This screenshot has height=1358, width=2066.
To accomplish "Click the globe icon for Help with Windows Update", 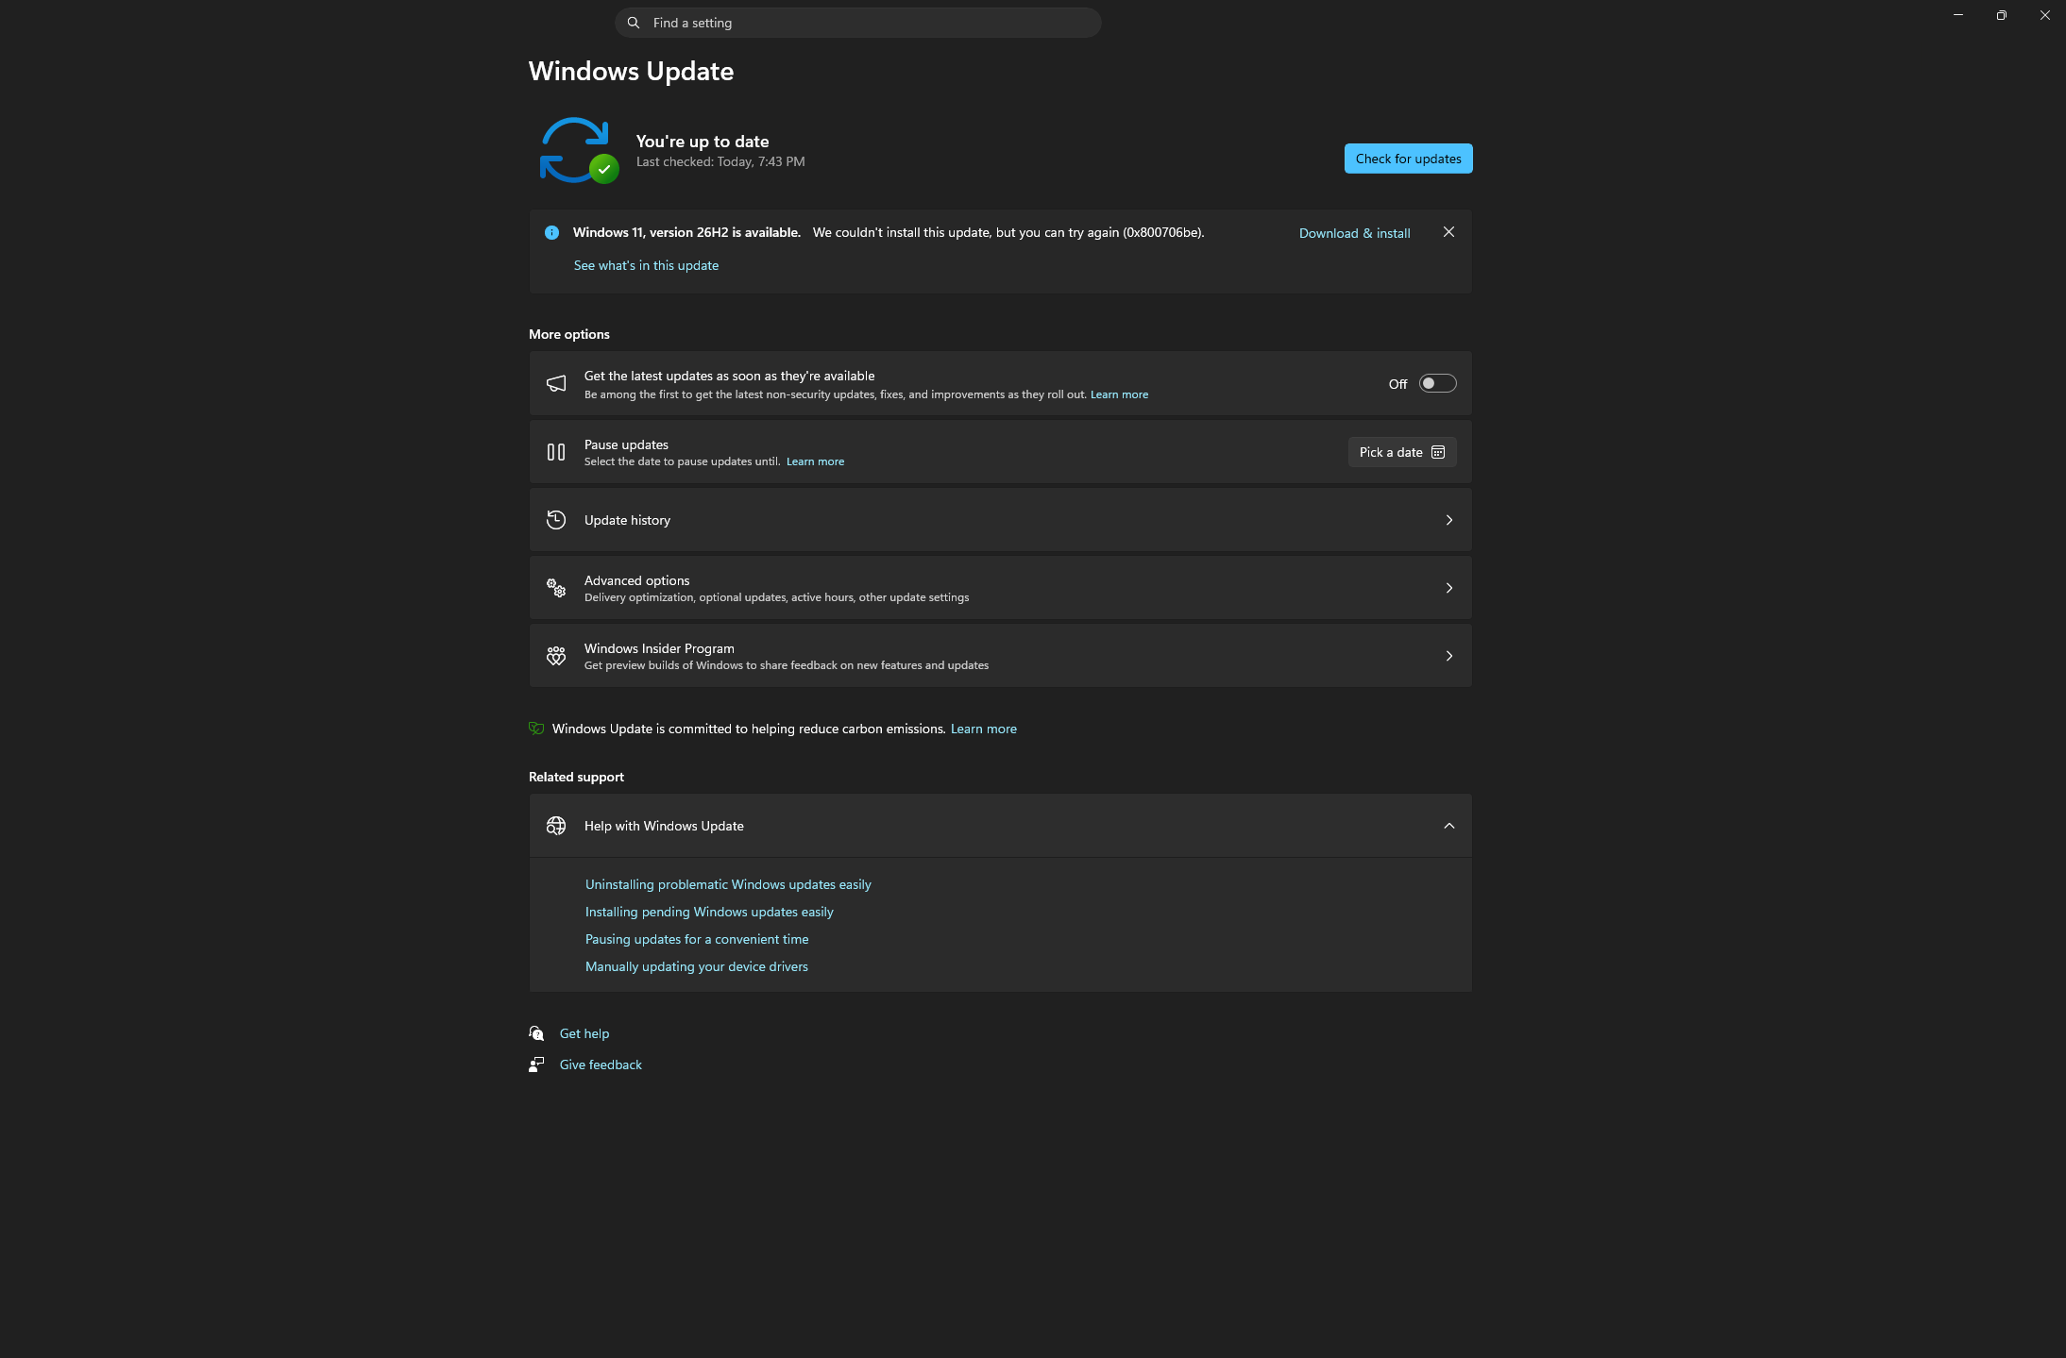I will coord(556,826).
